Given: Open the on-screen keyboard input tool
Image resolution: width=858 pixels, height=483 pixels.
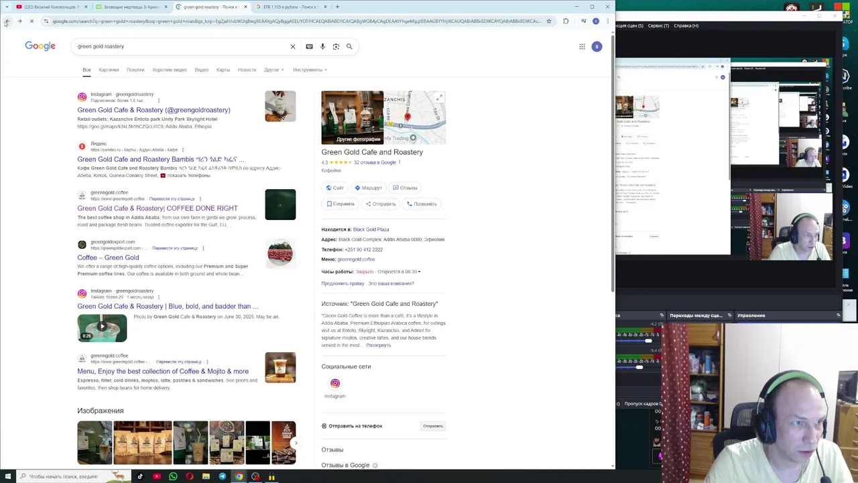Looking at the screenshot, I should (309, 46).
